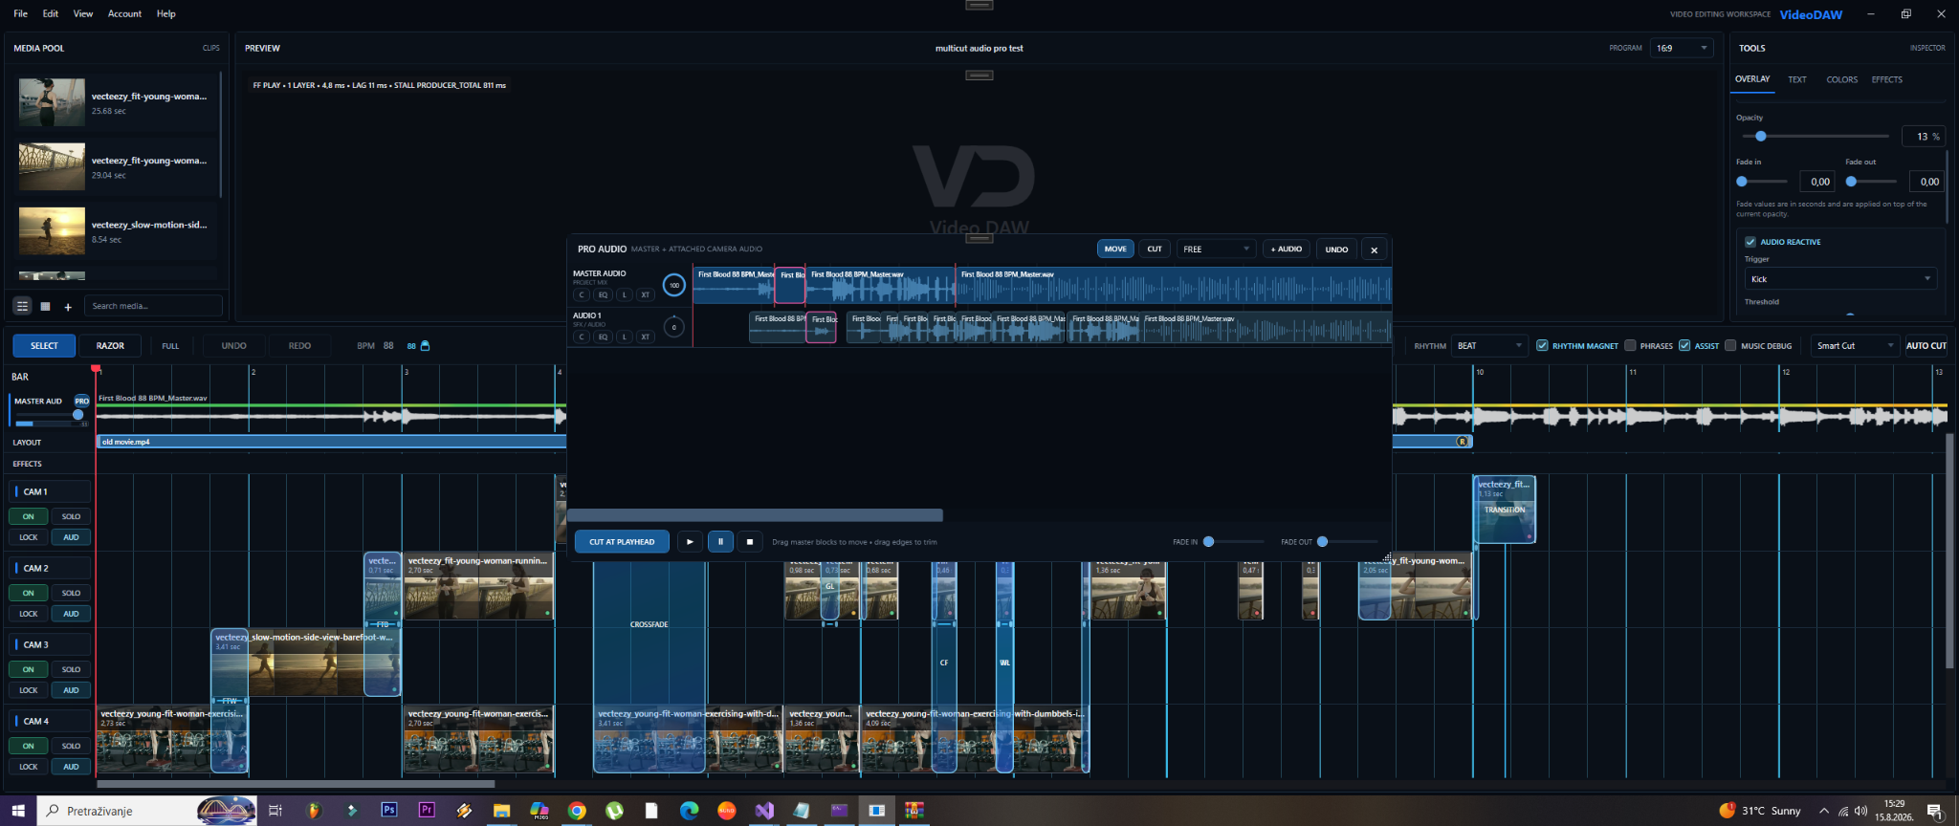The image size is (1959, 826).
Task: Toggle AUD on CAM 4 track
Action: click(71, 767)
